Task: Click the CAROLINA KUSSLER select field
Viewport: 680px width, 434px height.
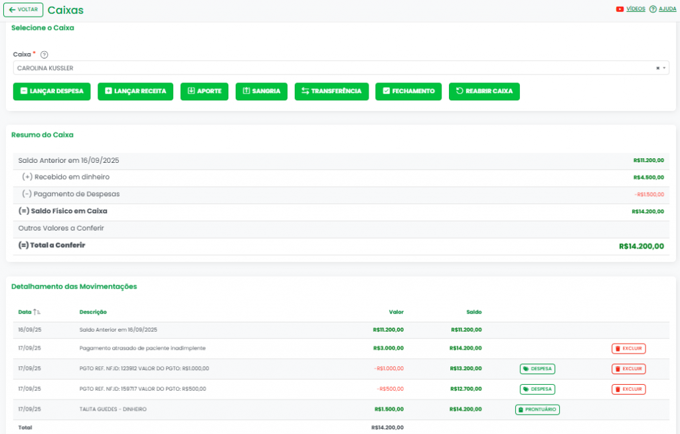Action: pos(332,68)
